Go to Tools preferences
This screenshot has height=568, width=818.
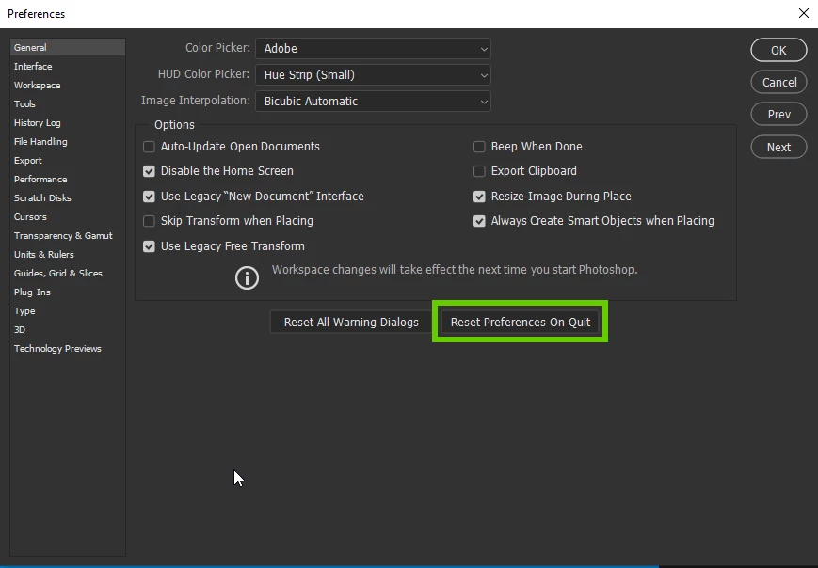point(67,103)
